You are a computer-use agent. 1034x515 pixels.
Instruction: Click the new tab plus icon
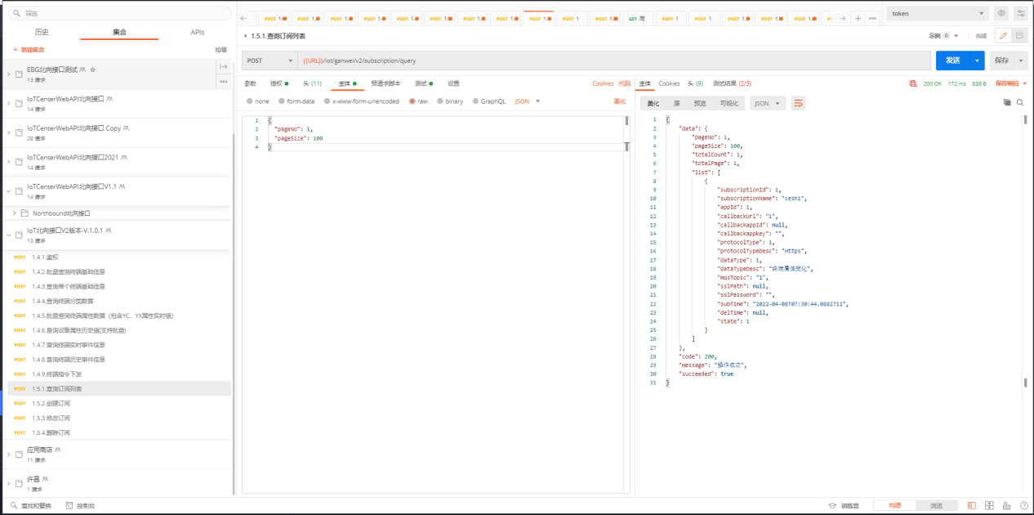(858, 18)
